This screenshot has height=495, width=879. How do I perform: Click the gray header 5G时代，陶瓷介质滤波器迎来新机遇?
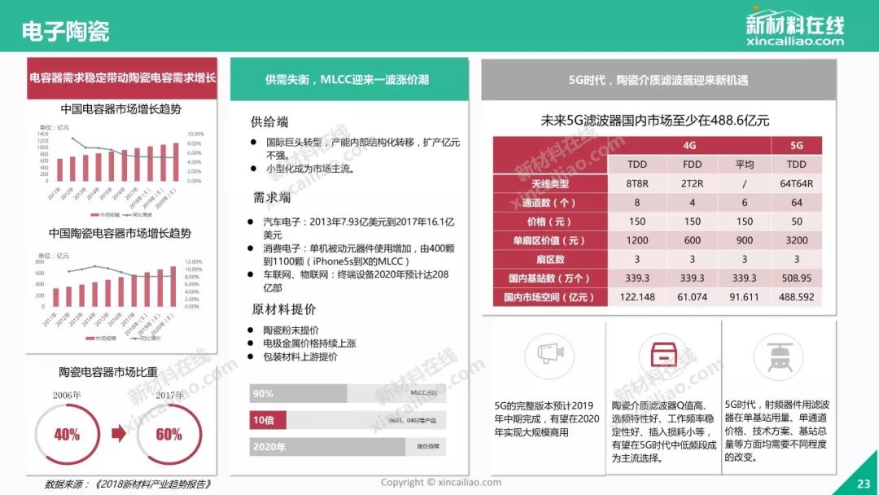658,80
